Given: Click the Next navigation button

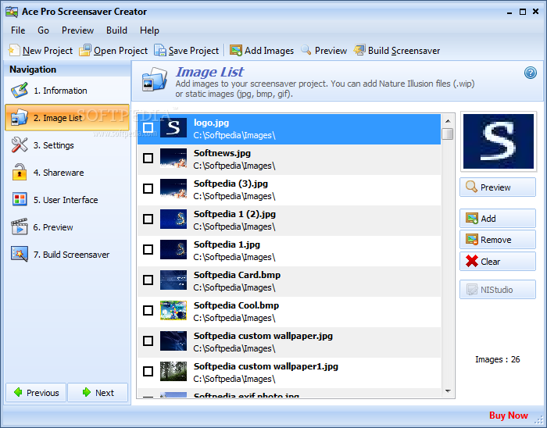Looking at the screenshot, I should (x=98, y=392).
